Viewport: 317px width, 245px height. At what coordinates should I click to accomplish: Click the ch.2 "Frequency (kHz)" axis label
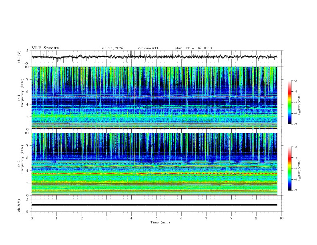22,159
